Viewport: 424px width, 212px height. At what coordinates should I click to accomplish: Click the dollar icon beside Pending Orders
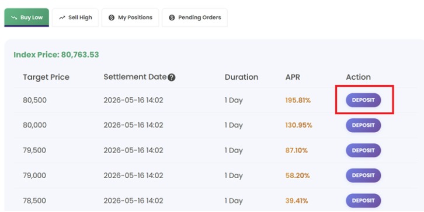click(x=172, y=18)
